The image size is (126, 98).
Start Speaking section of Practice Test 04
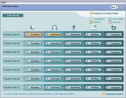pos(73,61)
